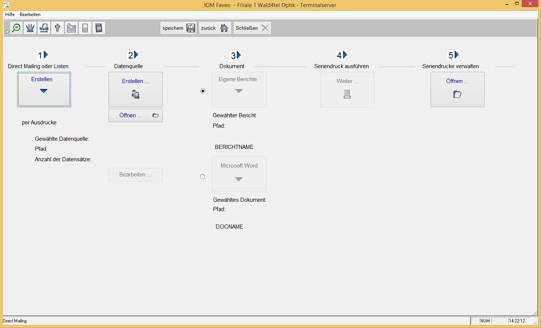Select the Eigene Berichte radio button
This screenshot has height=328, width=541.
pos(203,91)
